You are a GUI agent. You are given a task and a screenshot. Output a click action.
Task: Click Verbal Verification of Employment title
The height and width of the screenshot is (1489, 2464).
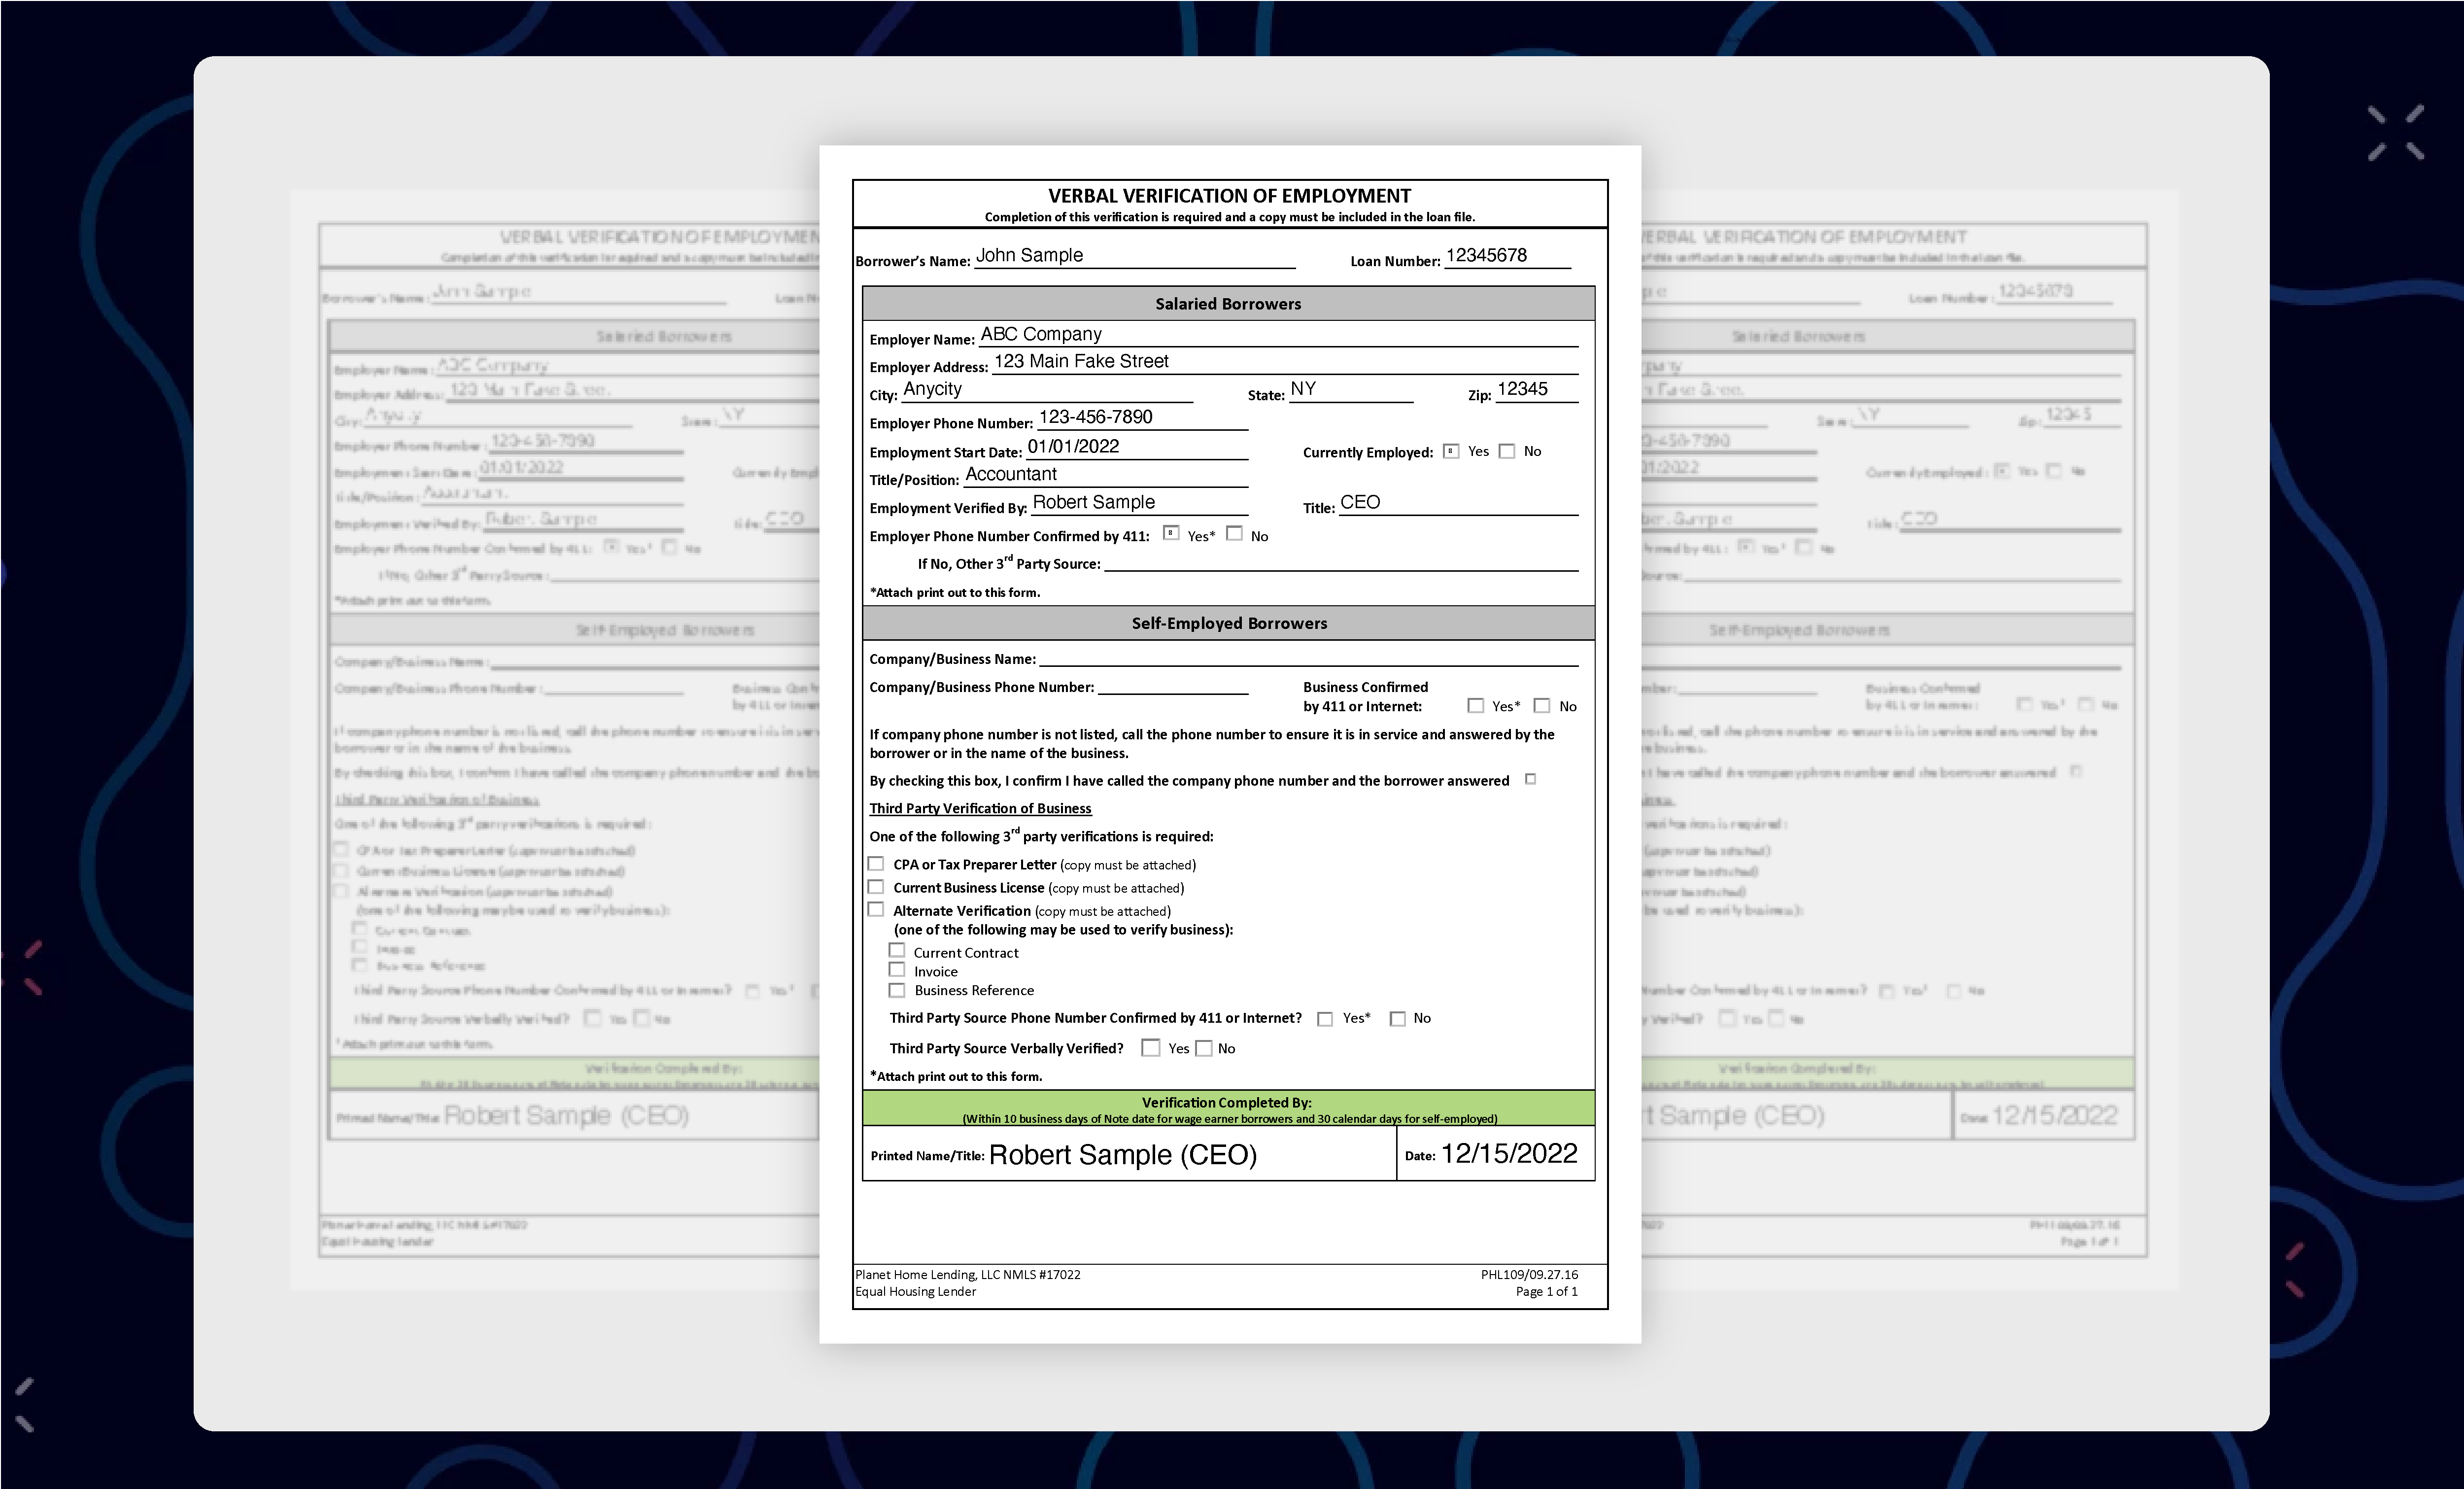[x=1229, y=196]
